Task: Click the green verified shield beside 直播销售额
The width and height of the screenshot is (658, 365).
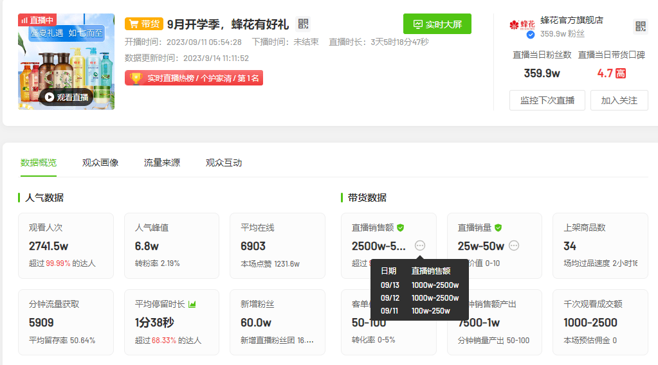Action: 400,227
